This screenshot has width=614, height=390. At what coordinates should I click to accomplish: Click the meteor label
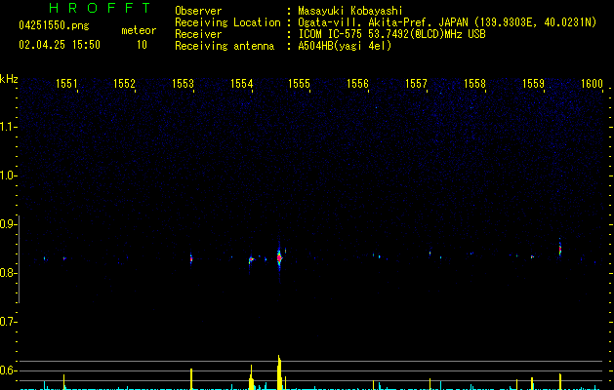click(139, 30)
